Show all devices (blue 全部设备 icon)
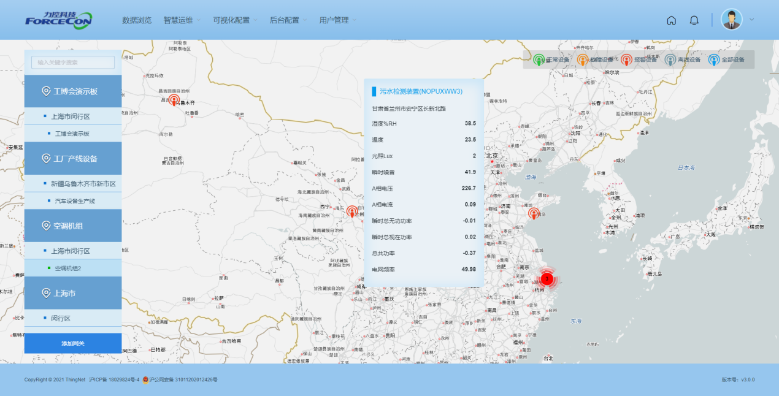The height and width of the screenshot is (396, 779). 714,59
